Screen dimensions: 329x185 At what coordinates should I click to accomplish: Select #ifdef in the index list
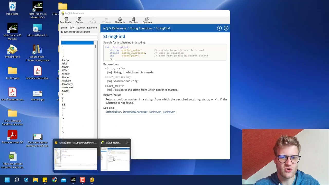point(65,70)
